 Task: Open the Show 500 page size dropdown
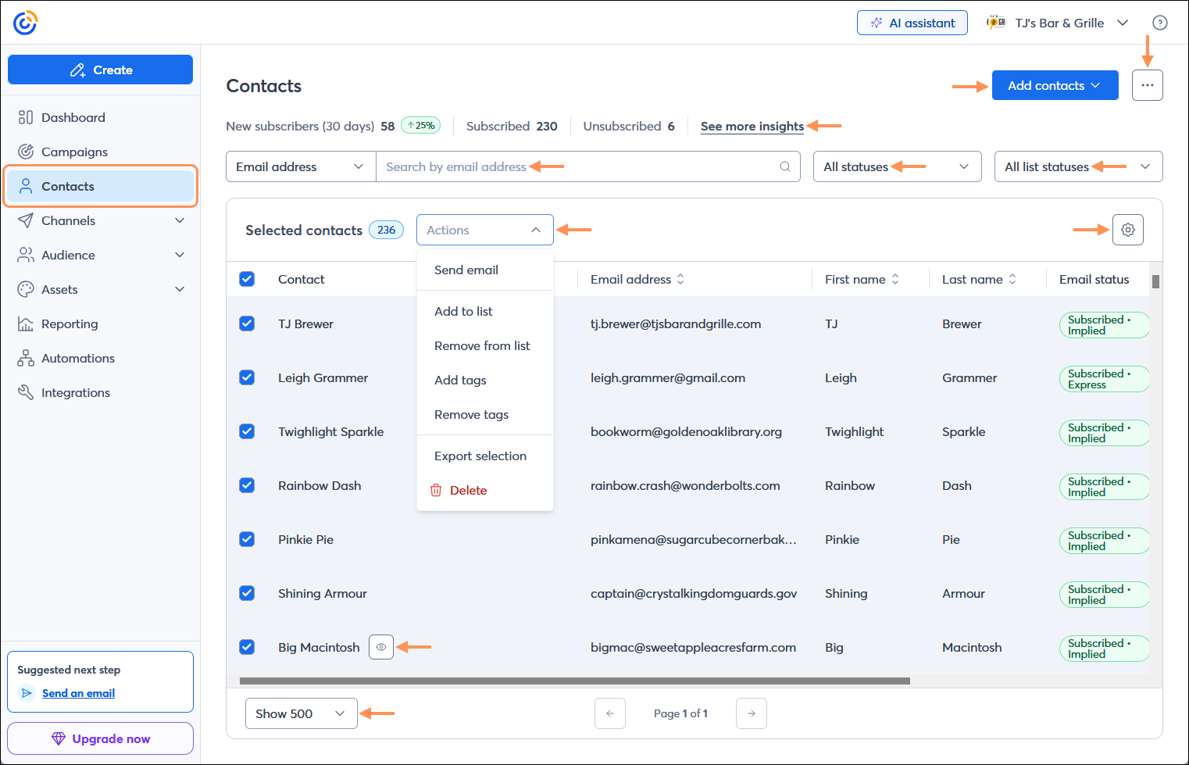(301, 713)
